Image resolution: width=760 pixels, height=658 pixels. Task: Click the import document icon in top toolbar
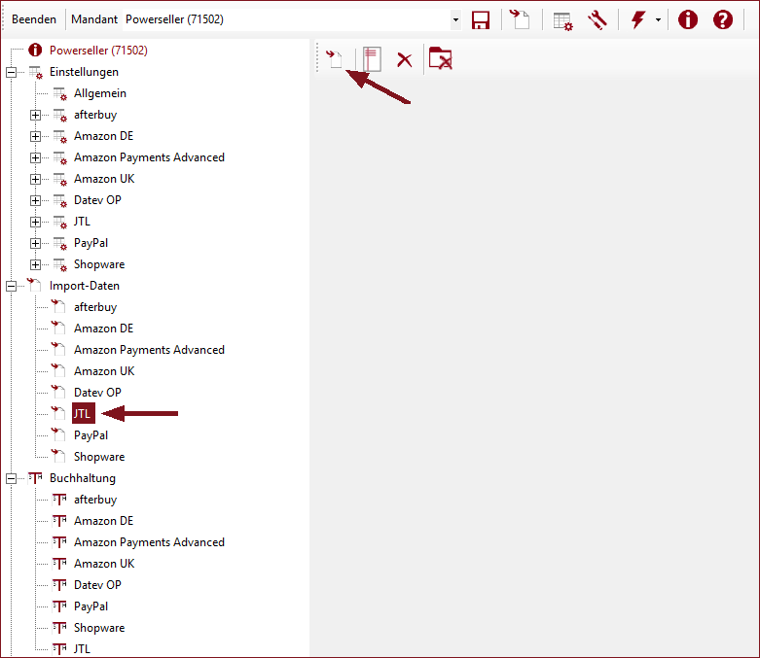click(x=521, y=20)
